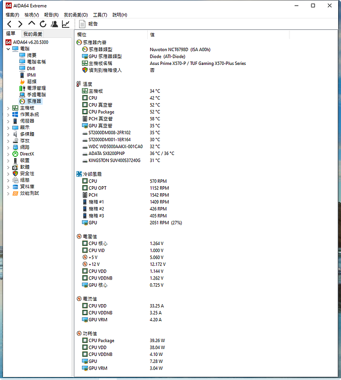
Task: Open the user management toolbar icon
Action: click(x=54, y=24)
